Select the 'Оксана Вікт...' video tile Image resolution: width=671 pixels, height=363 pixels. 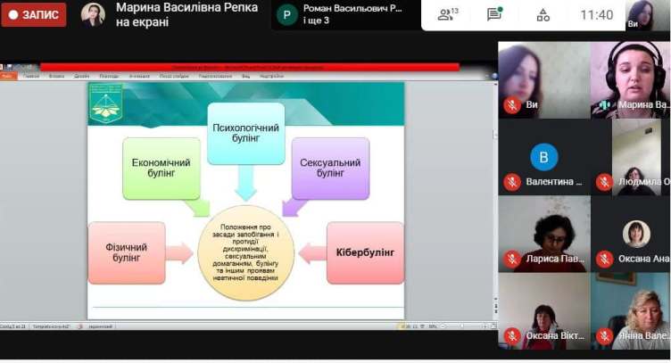pyautogui.click(x=544, y=311)
